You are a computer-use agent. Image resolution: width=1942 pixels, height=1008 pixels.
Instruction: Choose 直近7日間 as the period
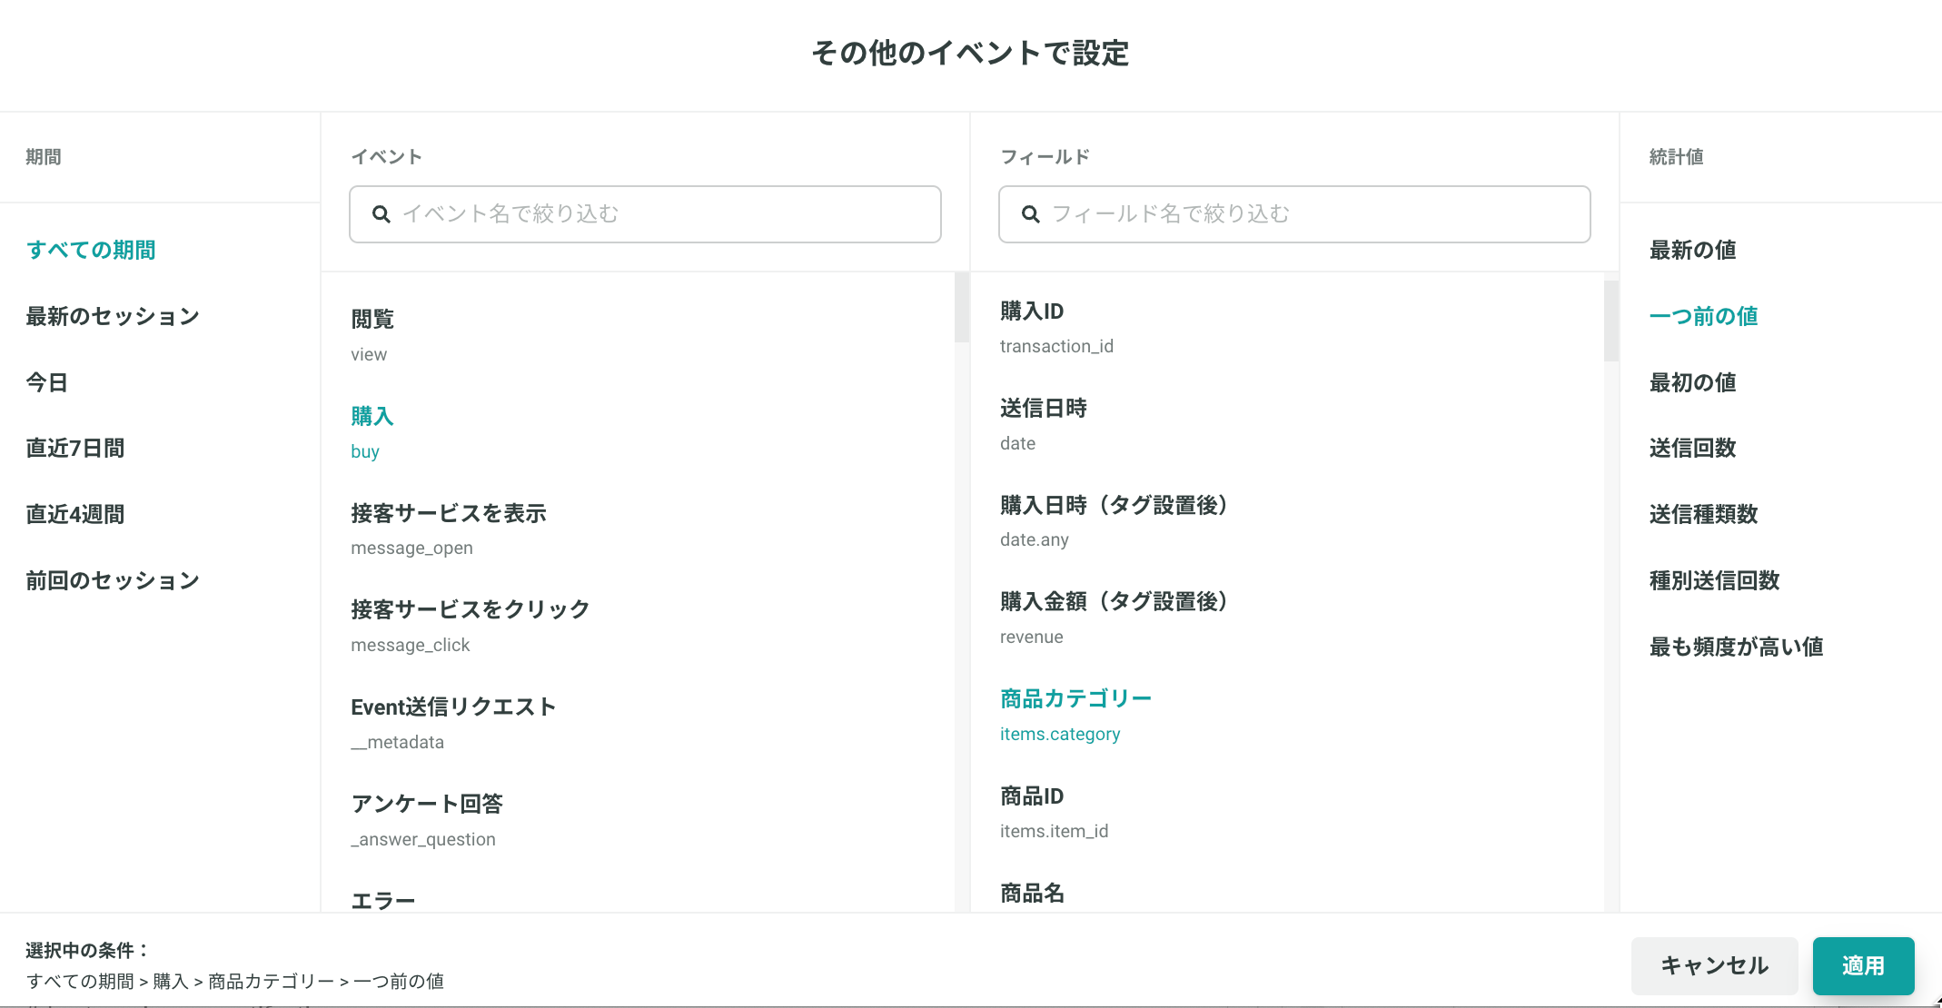click(75, 448)
